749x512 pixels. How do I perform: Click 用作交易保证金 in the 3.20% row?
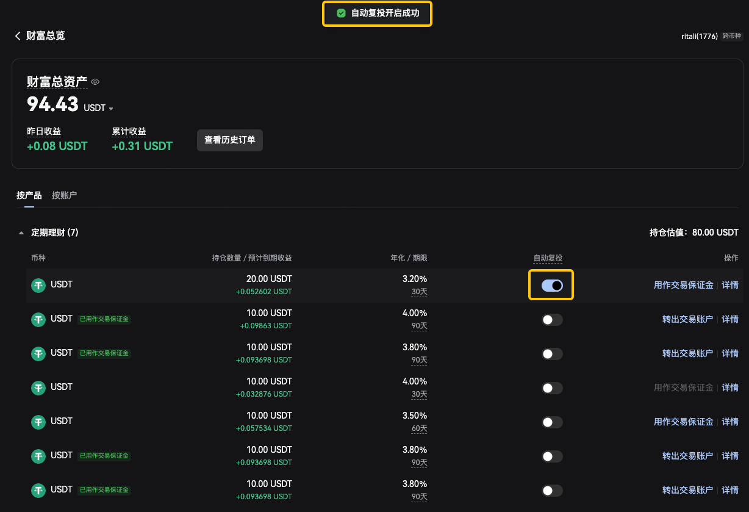pyautogui.click(x=684, y=285)
